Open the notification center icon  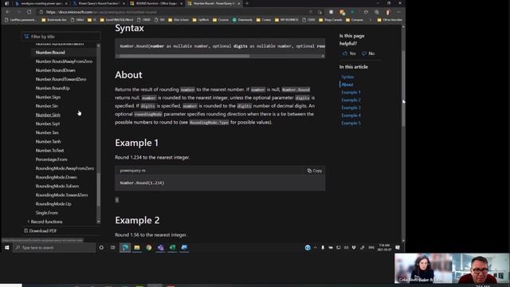(398, 248)
